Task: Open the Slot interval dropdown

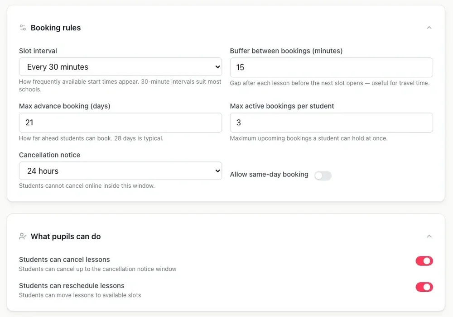Action: [120, 67]
